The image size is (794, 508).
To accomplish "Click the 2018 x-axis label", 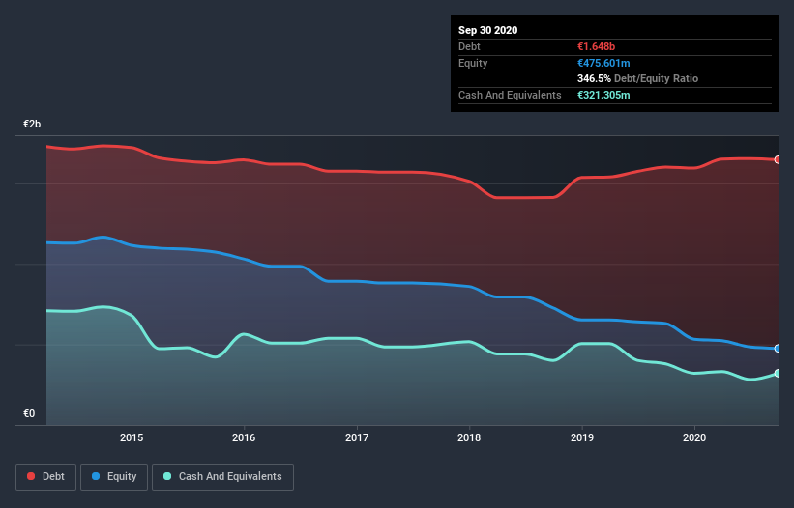I will tap(469, 437).
